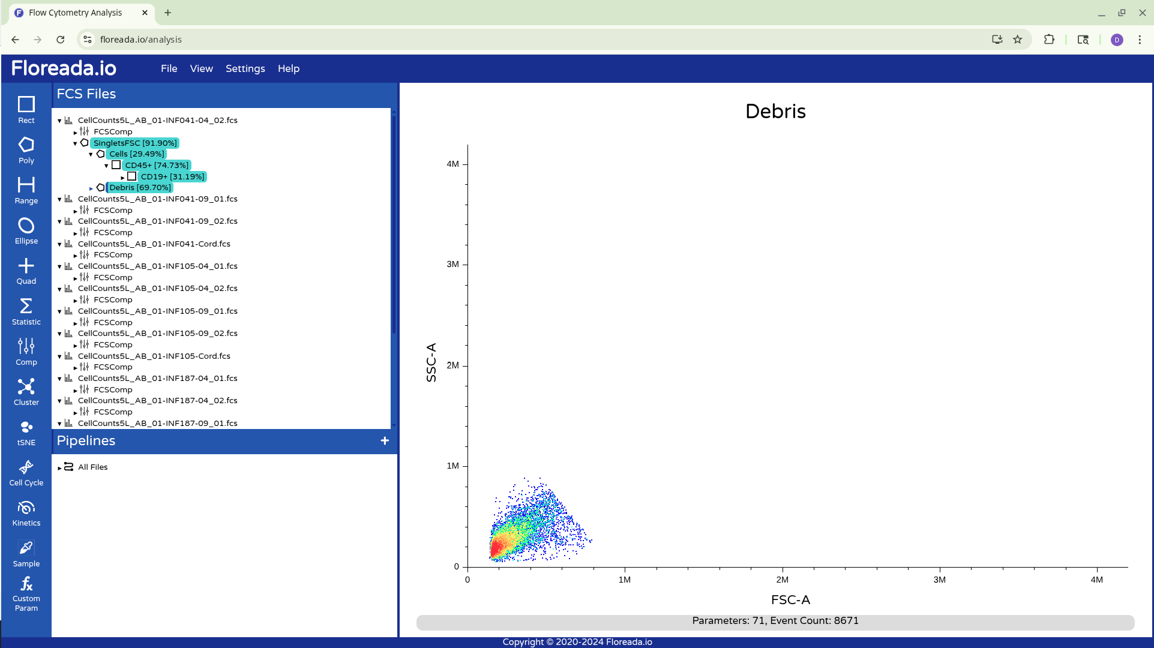Open the Statistic tool
Viewport: 1154px width, 648px height.
point(26,311)
